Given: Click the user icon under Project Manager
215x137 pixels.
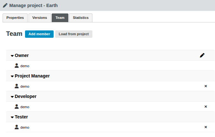Looking at the screenshot, I should coord(17,86).
